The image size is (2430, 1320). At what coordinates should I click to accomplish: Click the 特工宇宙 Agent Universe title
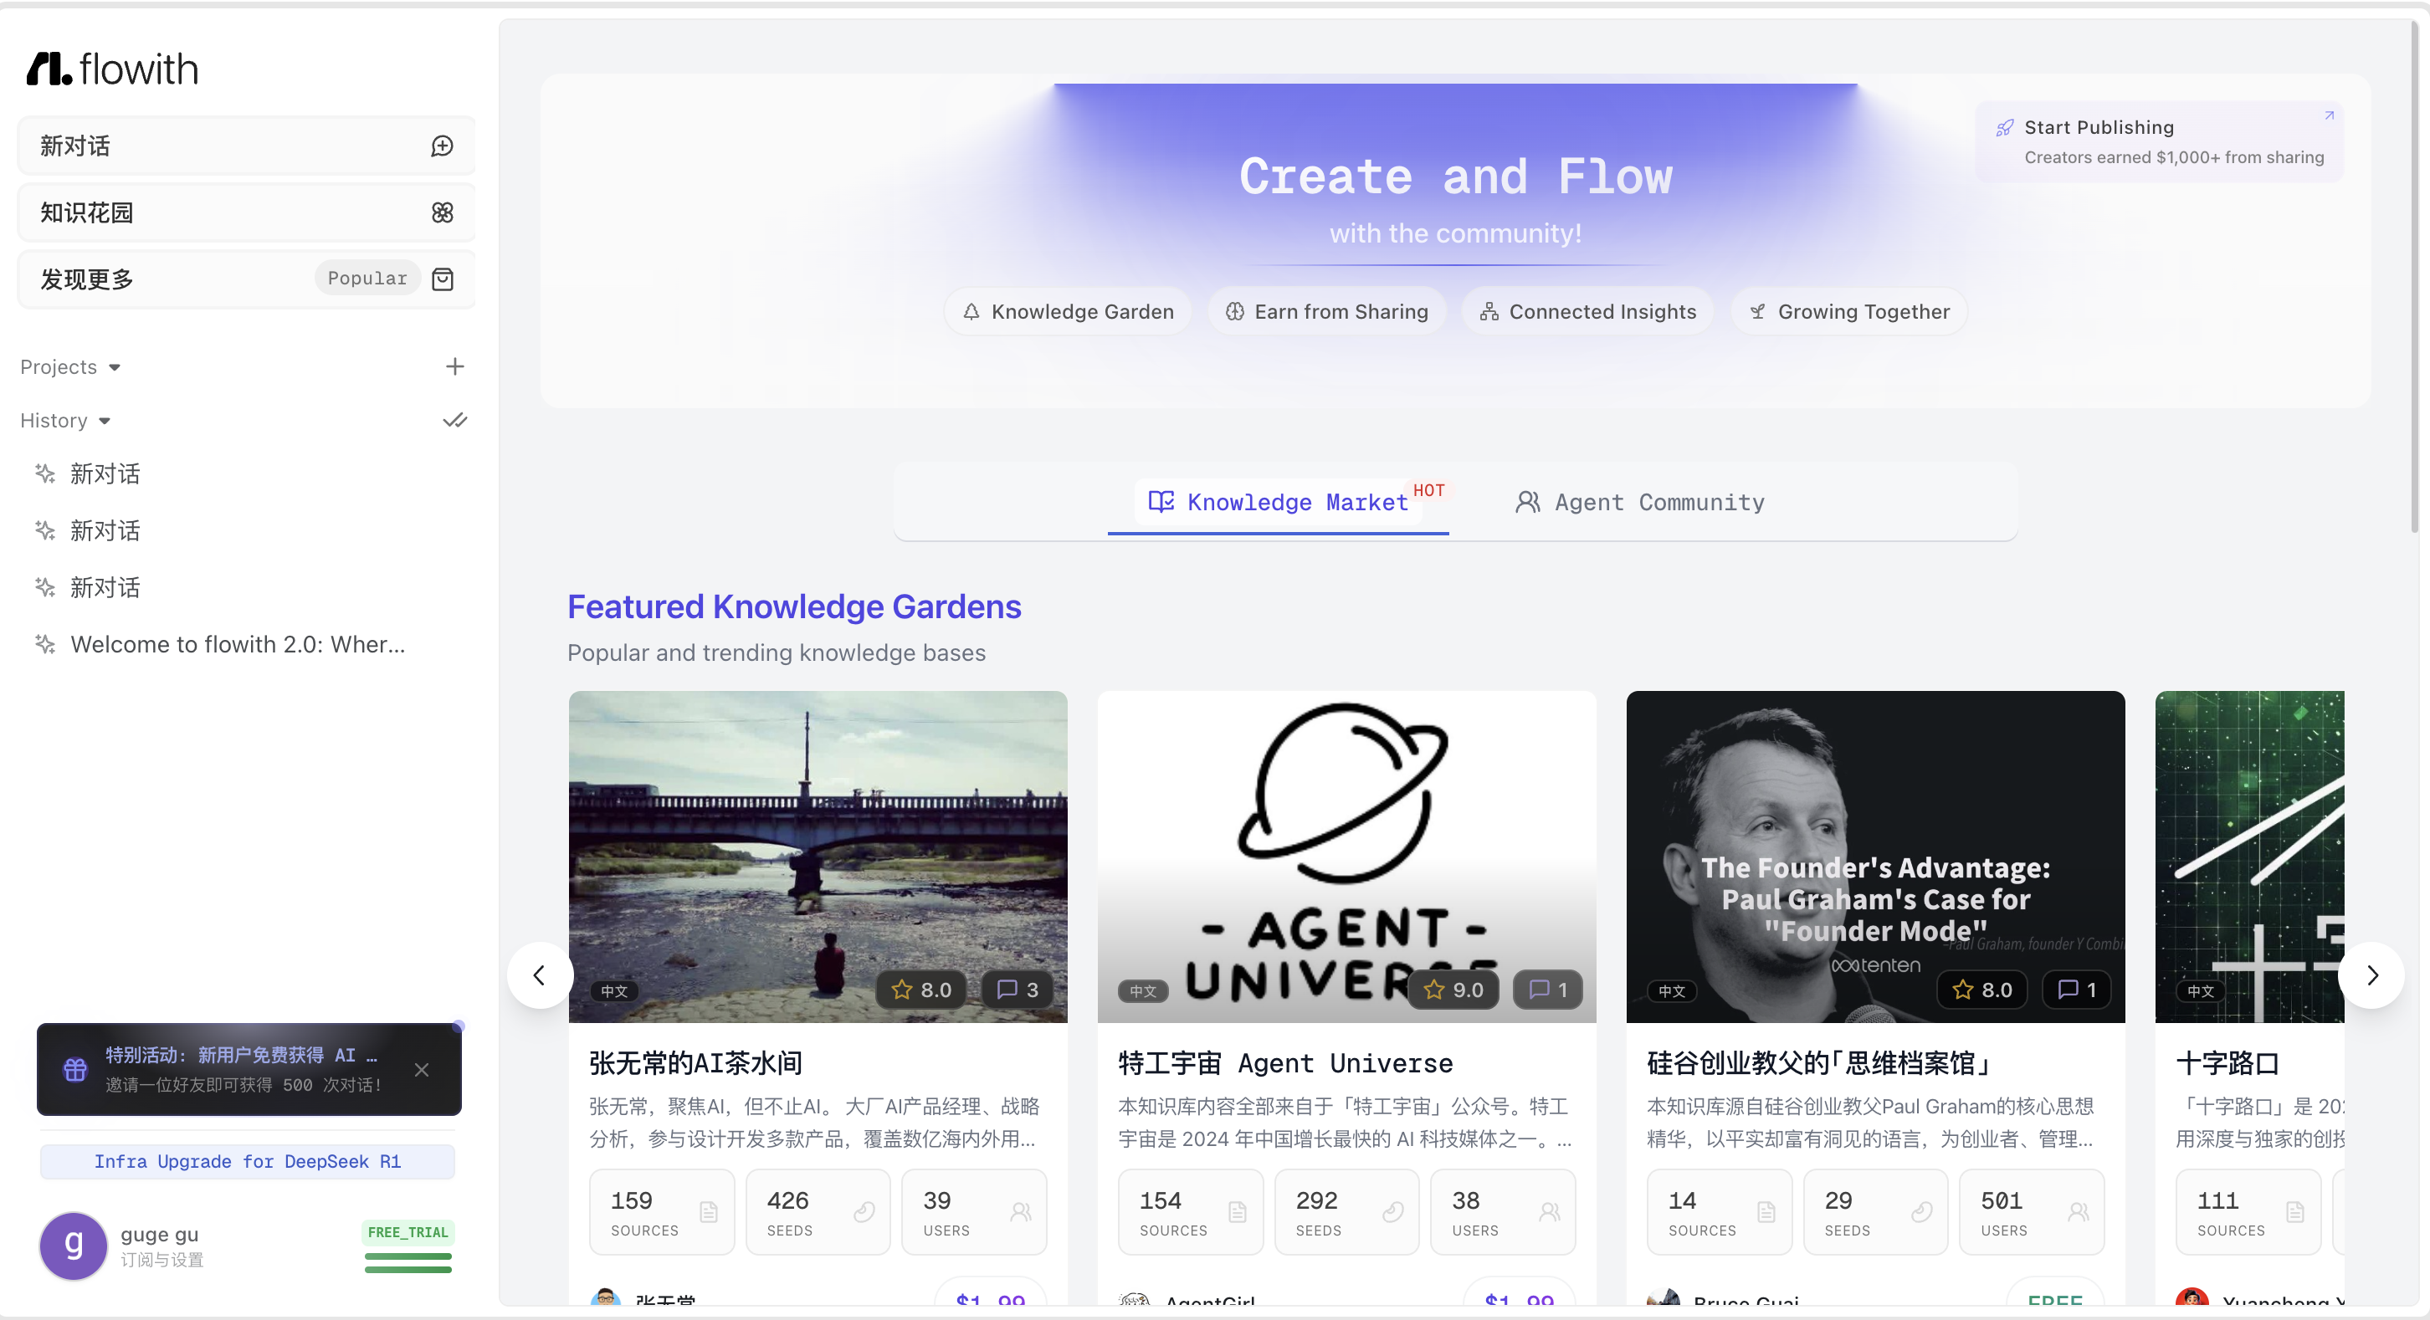pyautogui.click(x=1286, y=1063)
